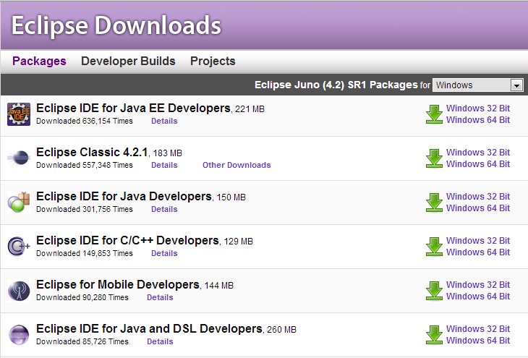Screen dimensions: 528x358
Task: Open Eclipse for Mobile Developers title link
Action: tap(117, 284)
